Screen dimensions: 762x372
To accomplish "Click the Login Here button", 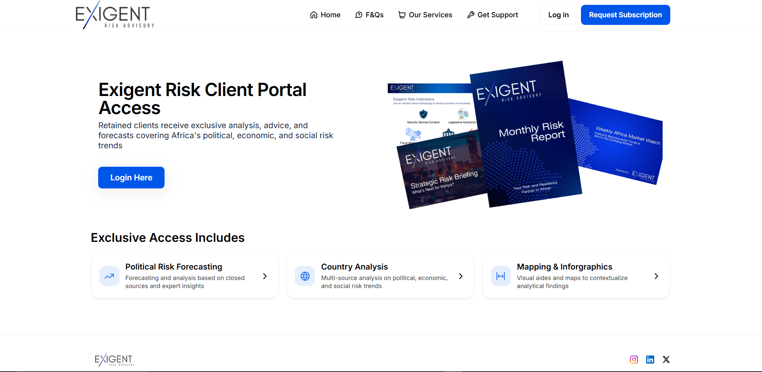I will point(131,178).
